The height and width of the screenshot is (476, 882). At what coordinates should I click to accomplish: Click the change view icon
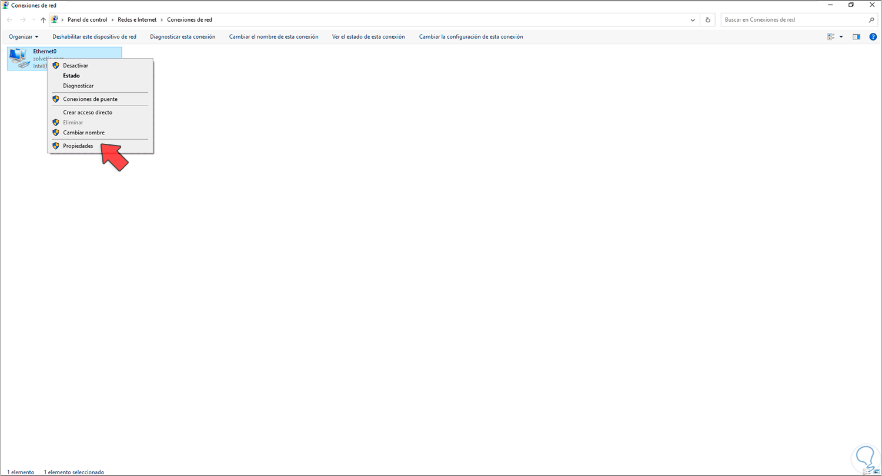click(x=831, y=36)
